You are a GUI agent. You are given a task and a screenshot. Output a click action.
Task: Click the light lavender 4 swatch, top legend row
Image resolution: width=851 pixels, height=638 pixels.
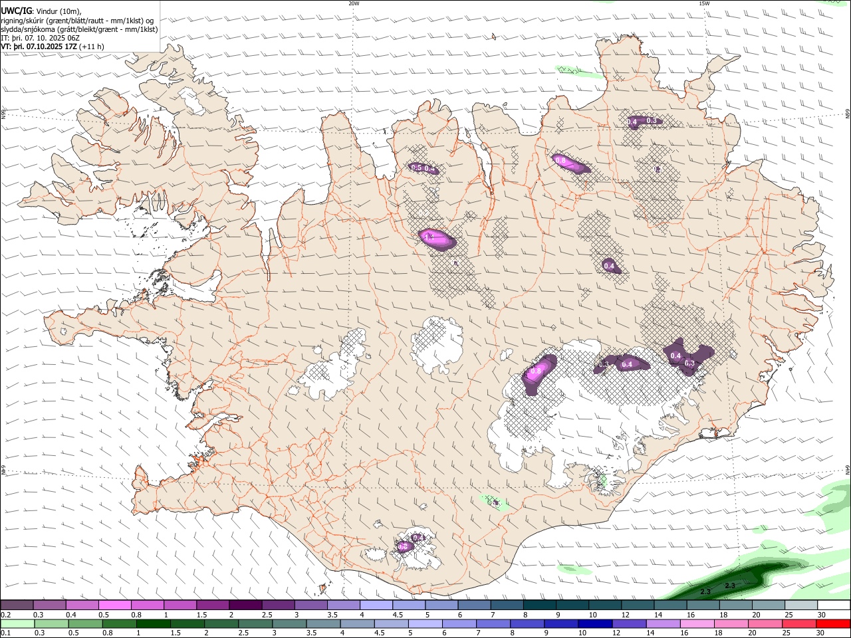375,605
